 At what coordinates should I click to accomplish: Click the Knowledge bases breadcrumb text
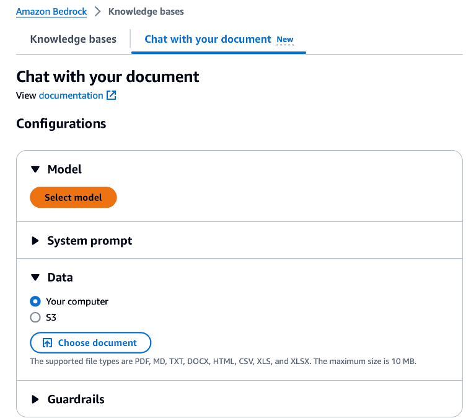146,12
